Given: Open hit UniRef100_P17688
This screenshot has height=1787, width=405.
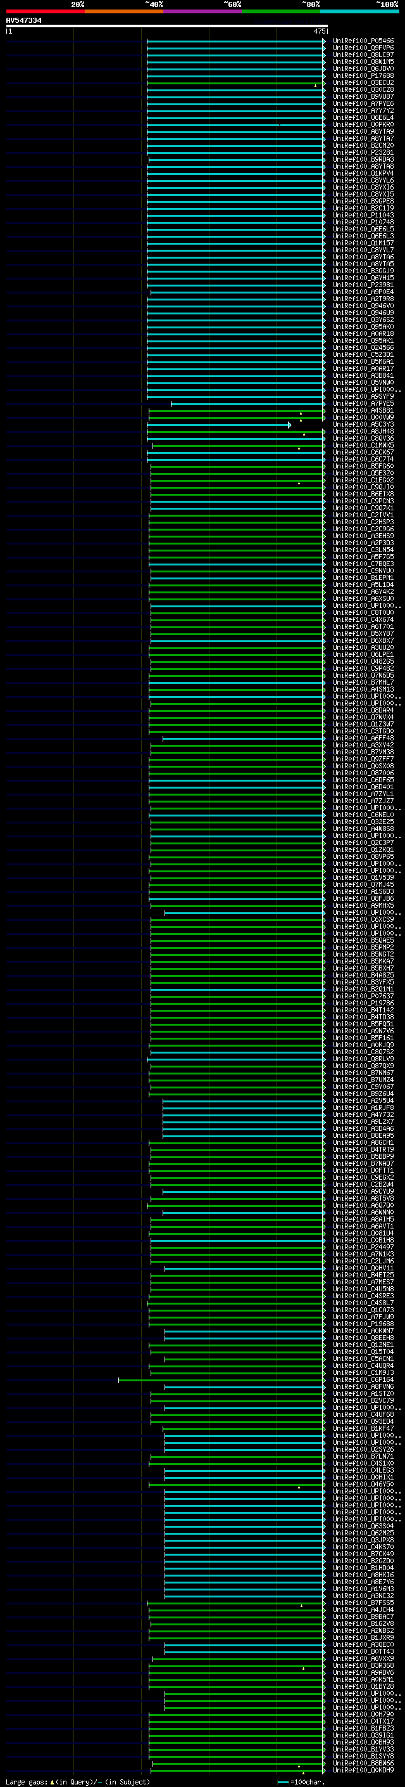Looking at the screenshot, I should [363, 75].
